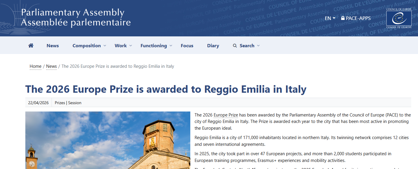Open the EN language dropdown
The width and height of the screenshot is (418, 169).
coord(330,18)
